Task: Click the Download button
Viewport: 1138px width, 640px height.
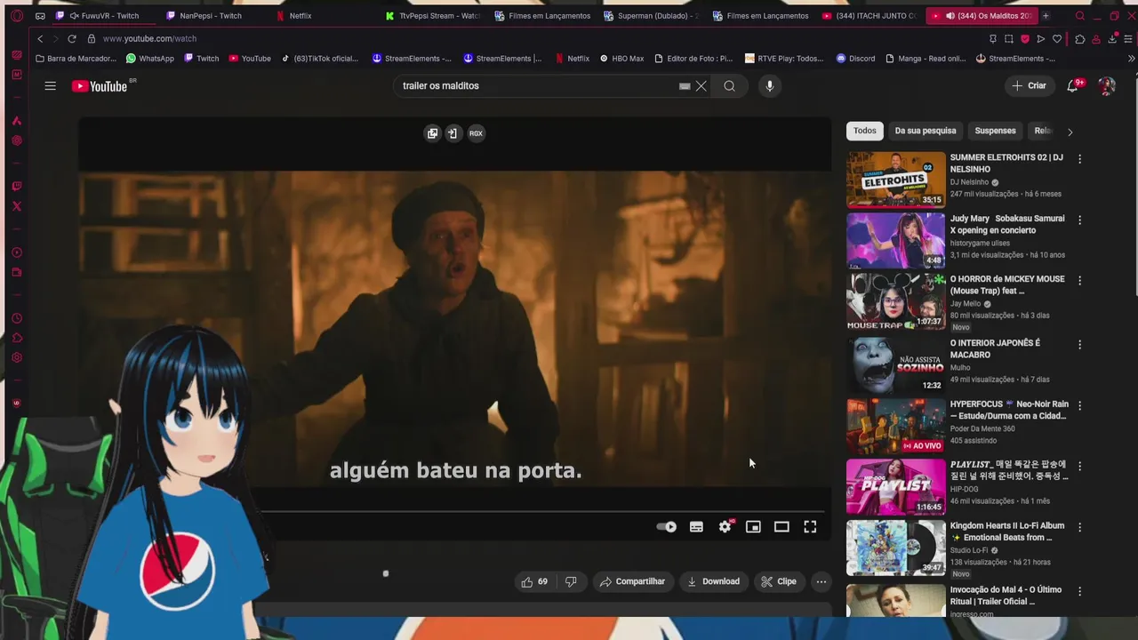Action: click(x=713, y=581)
